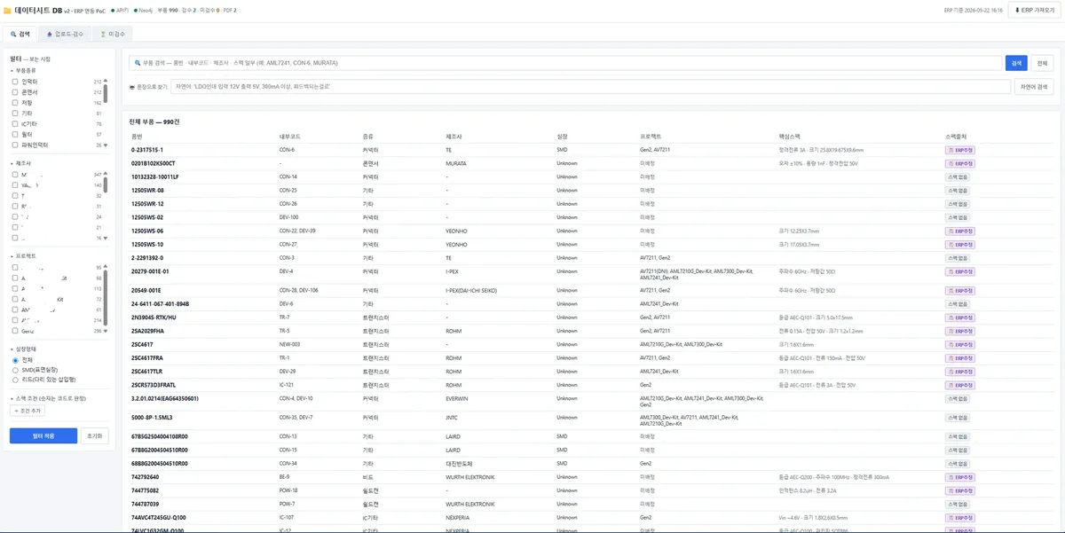Click the yellow folder icon beside 데이터시트 DB

8,11
